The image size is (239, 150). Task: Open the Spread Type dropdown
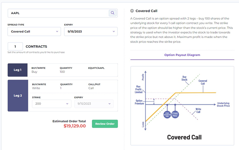click(34, 31)
